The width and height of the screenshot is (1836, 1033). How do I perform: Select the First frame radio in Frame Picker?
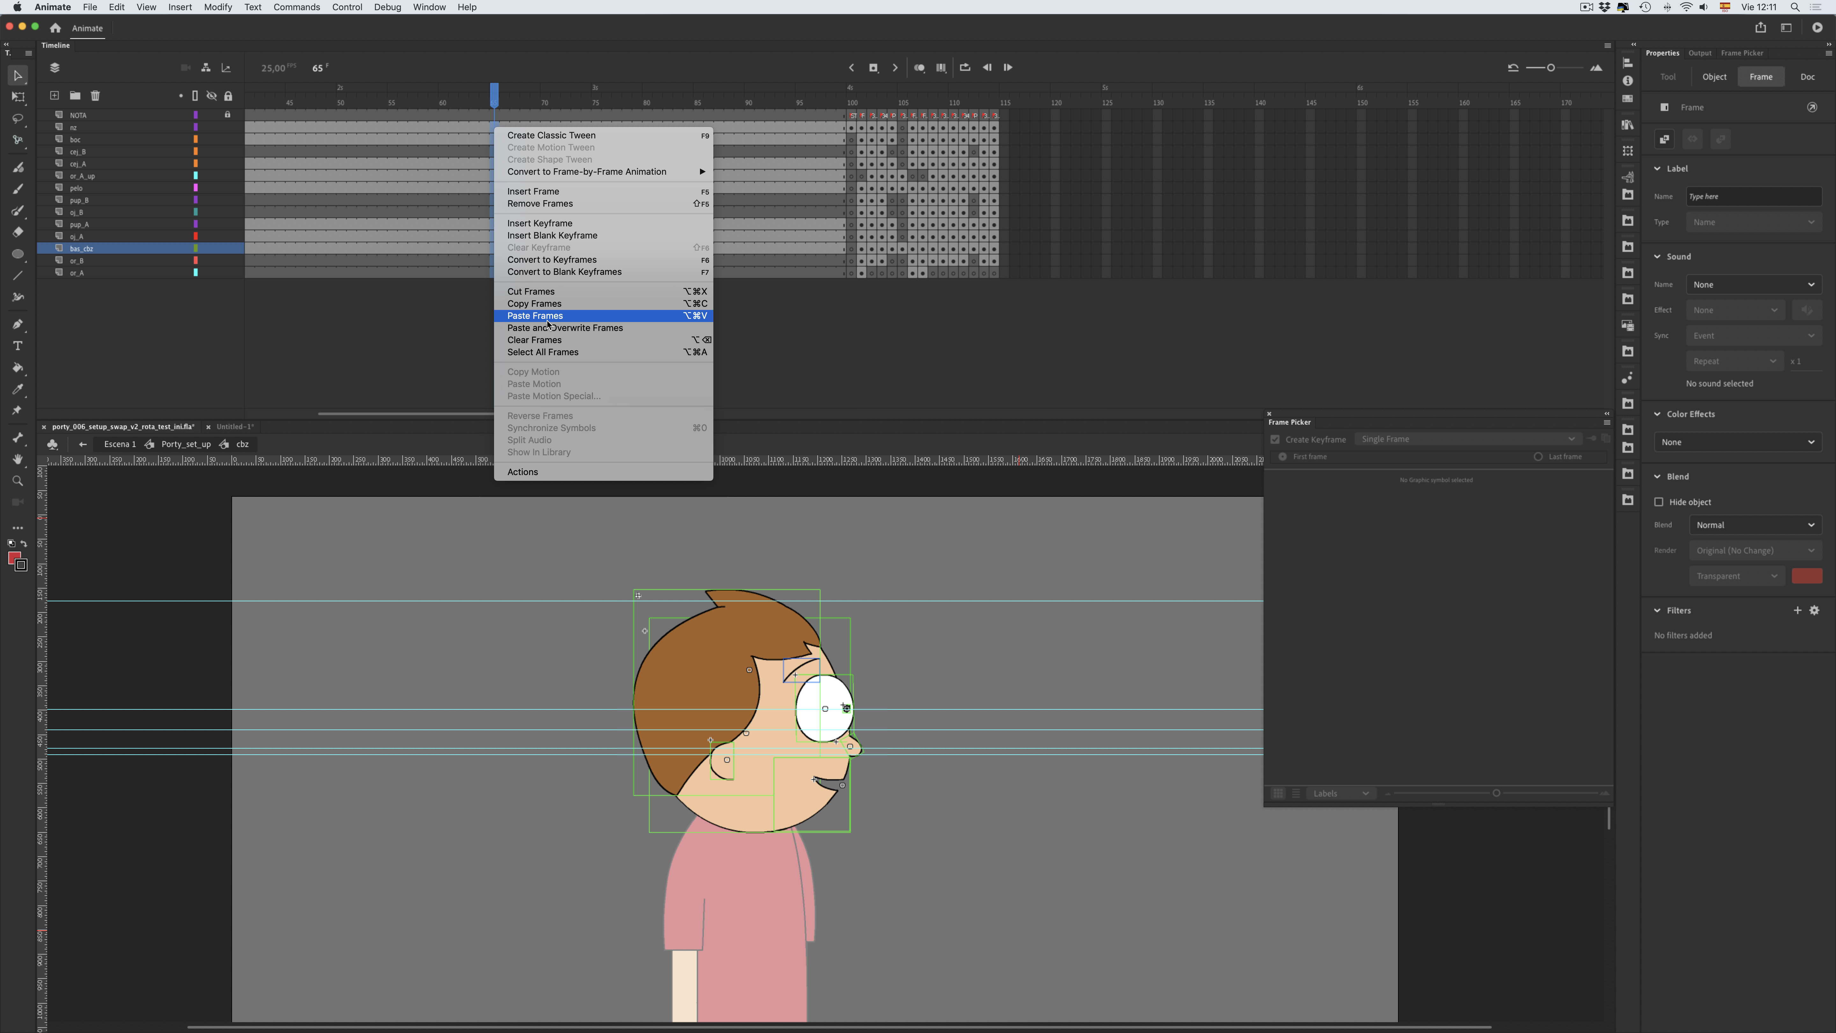pyautogui.click(x=1282, y=457)
